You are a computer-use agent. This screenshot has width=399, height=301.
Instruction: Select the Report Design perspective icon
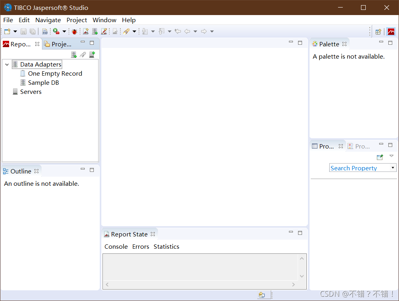(x=391, y=32)
